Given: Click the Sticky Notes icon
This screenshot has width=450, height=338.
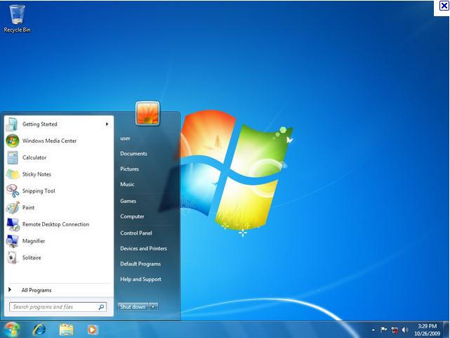Looking at the screenshot, I should tap(13, 174).
